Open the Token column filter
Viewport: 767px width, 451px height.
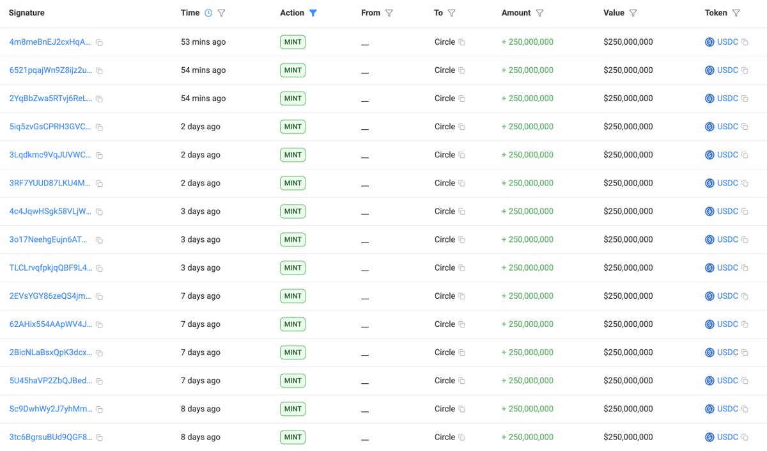tap(736, 13)
